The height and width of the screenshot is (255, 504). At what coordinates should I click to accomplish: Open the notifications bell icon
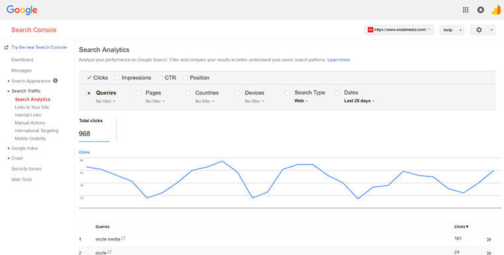pyautogui.click(x=481, y=10)
